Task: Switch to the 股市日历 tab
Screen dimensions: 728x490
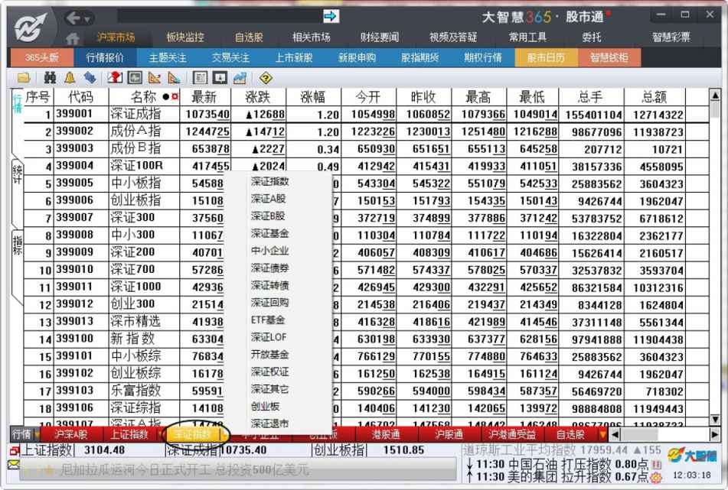Action: point(546,57)
